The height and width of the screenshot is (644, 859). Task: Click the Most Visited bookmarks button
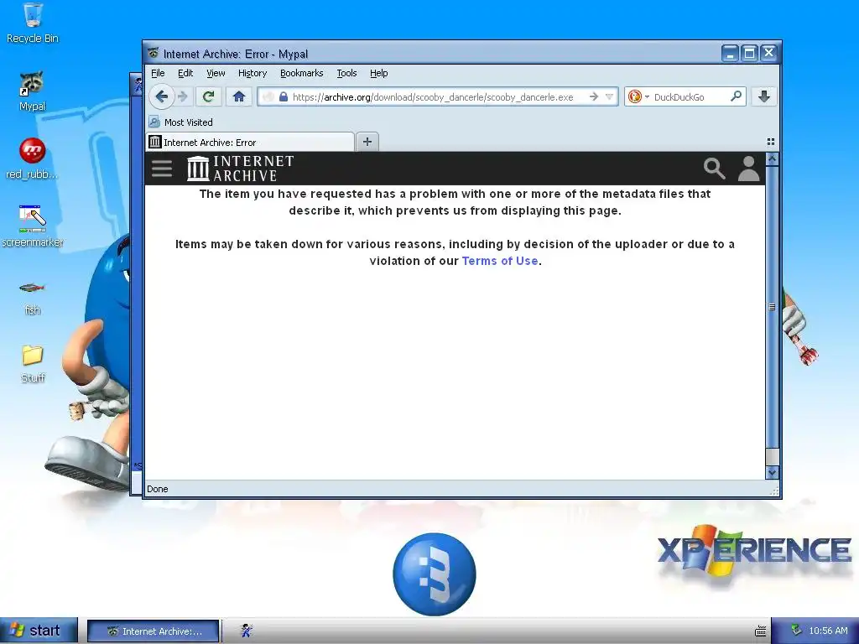(181, 122)
